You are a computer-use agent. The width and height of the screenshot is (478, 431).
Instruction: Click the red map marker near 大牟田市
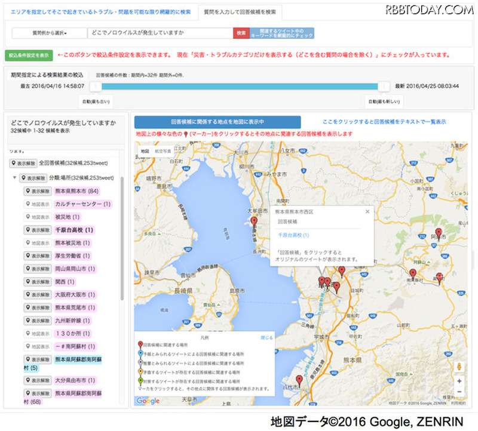[x=254, y=223]
